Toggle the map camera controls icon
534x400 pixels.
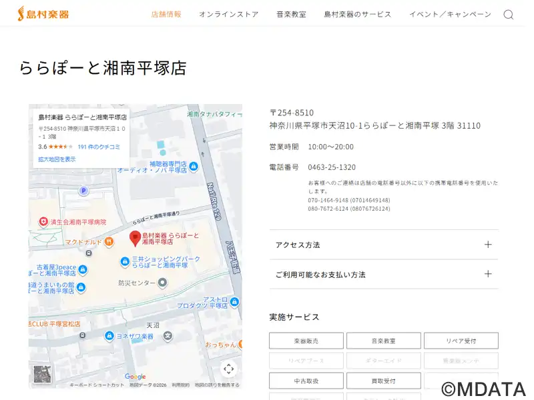coord(228,369)
